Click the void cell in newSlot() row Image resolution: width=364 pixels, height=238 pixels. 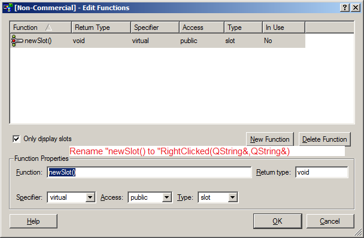[78, 41]
